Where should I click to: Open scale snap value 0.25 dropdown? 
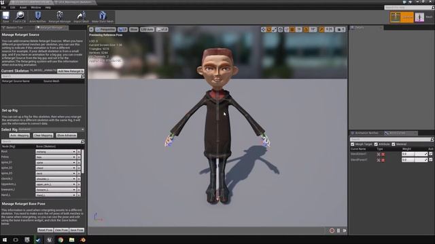click(329, 29)
